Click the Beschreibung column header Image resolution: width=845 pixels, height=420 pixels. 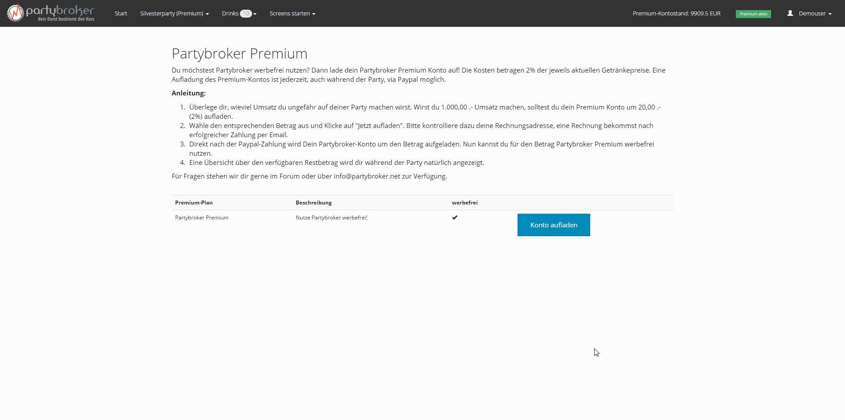[x=314, y=203]
